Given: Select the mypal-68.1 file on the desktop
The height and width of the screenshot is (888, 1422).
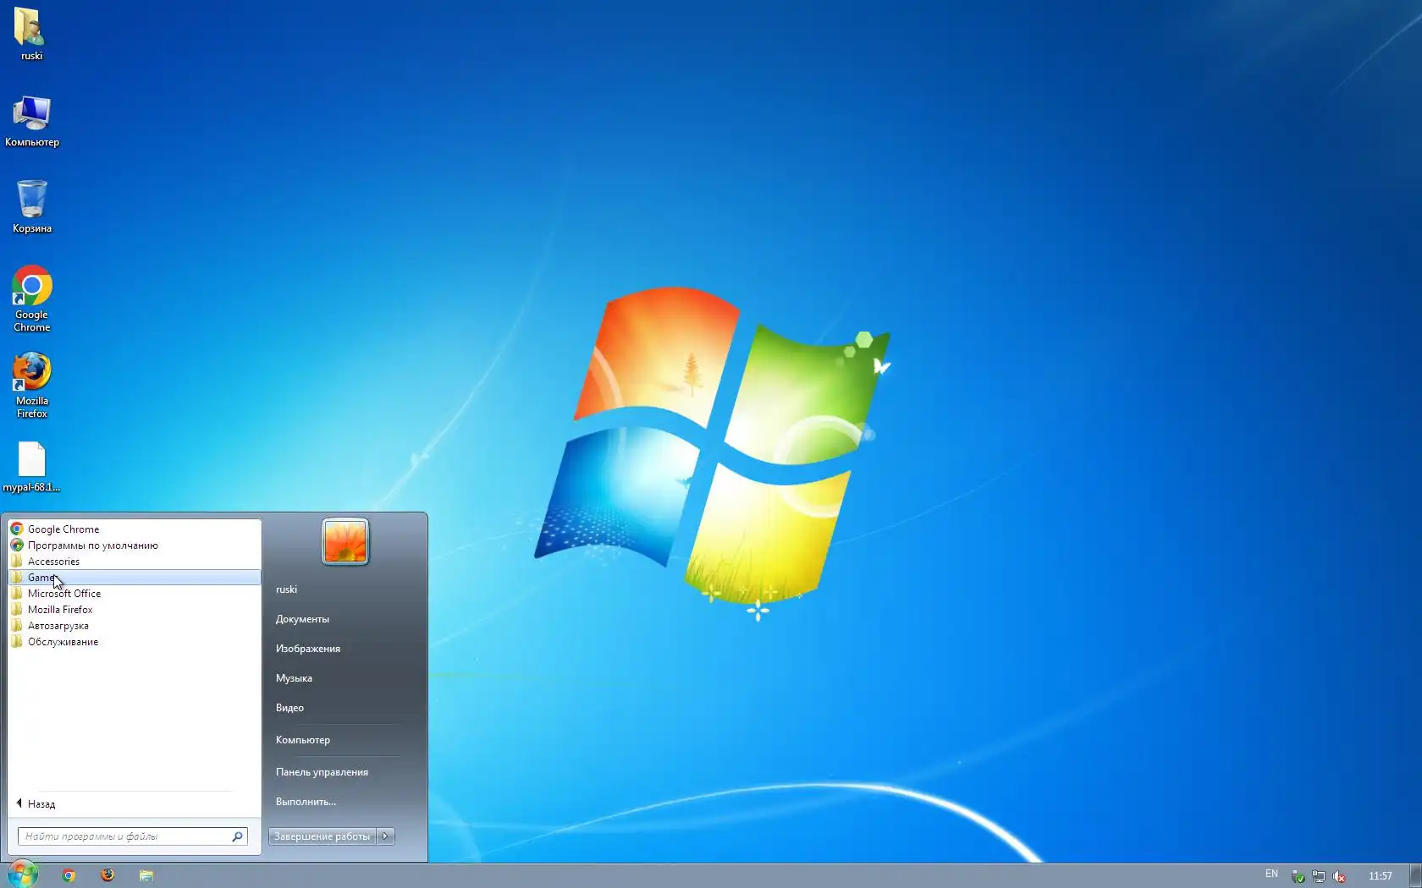Looking at the screenshot, I should coord(31,467).
